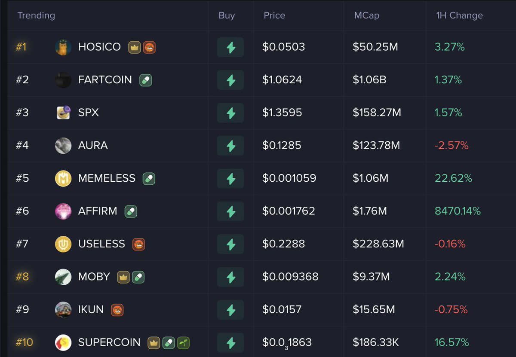
Task: Open the SUPERCOIN token row
Action: (109, 343)
